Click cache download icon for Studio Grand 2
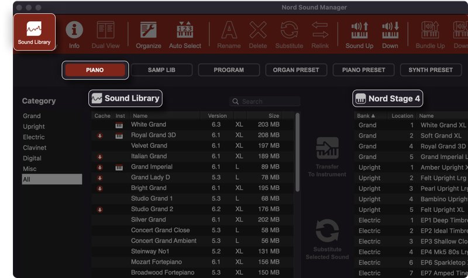 point(100,210)
